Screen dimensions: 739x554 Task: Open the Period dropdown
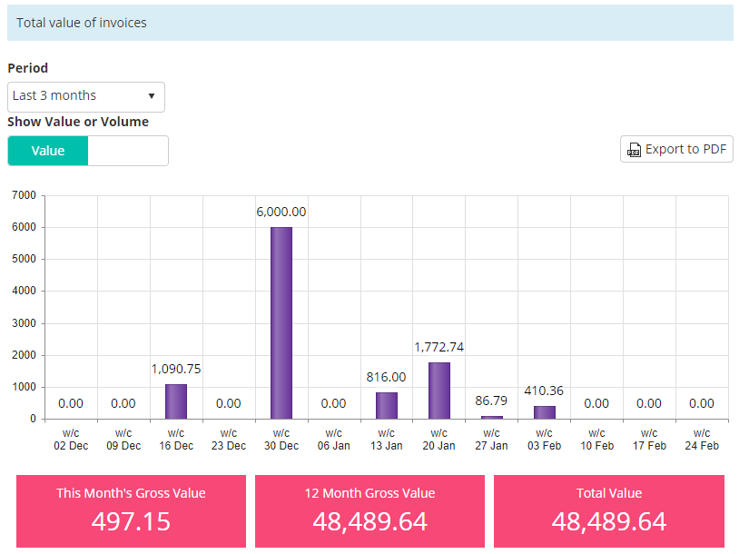[x=85, y=96]
